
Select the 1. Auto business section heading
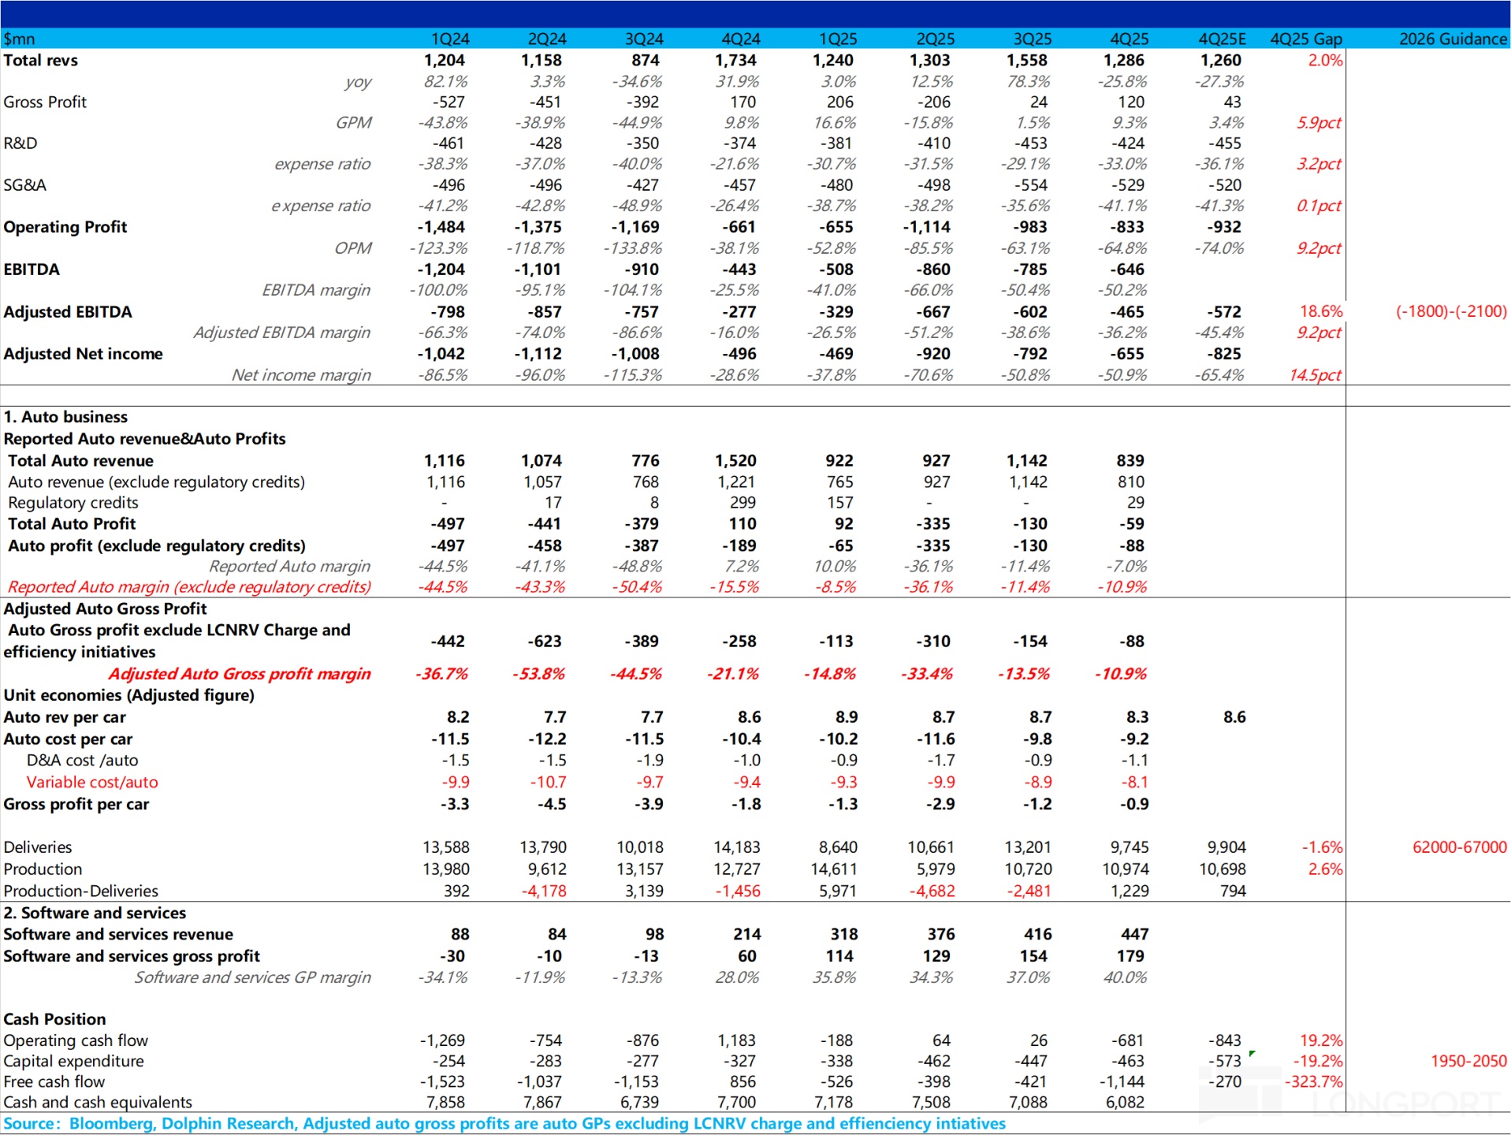tap(65, 417)
